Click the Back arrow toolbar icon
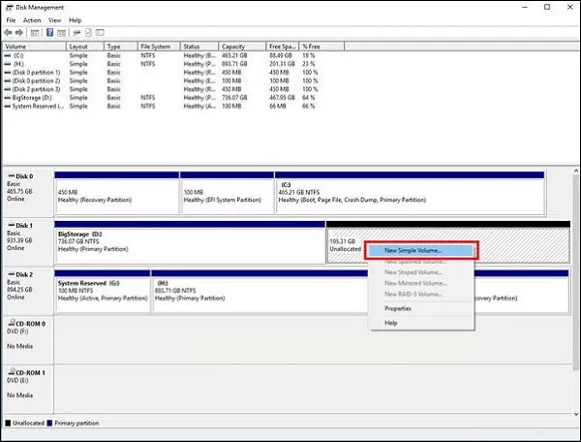This screenshot has height=442, width=581. (x=9, y=33)
